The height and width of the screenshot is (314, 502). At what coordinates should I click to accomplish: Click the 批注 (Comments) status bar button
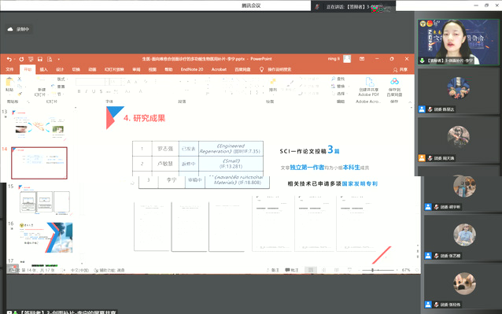292,270
